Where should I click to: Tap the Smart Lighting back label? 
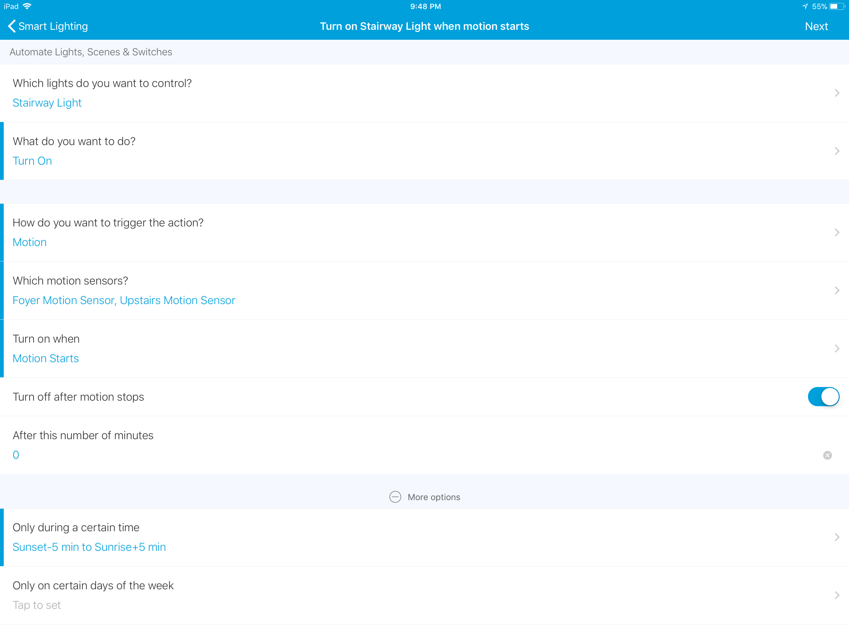[53, 26]
